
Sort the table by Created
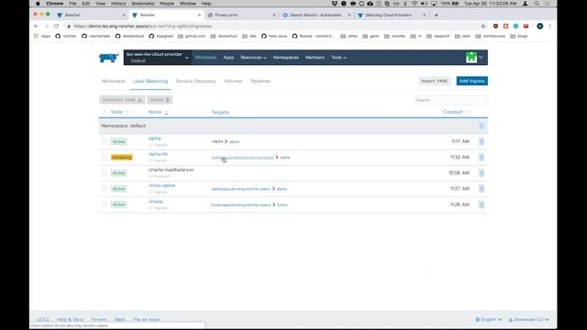click(x=455, y=112)
